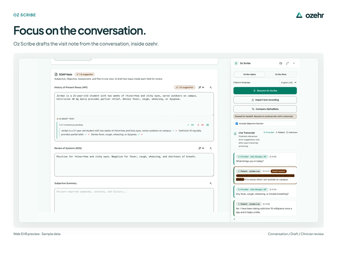
Task: Click inside the Review of Systems text area
Action: pos(134,165)
